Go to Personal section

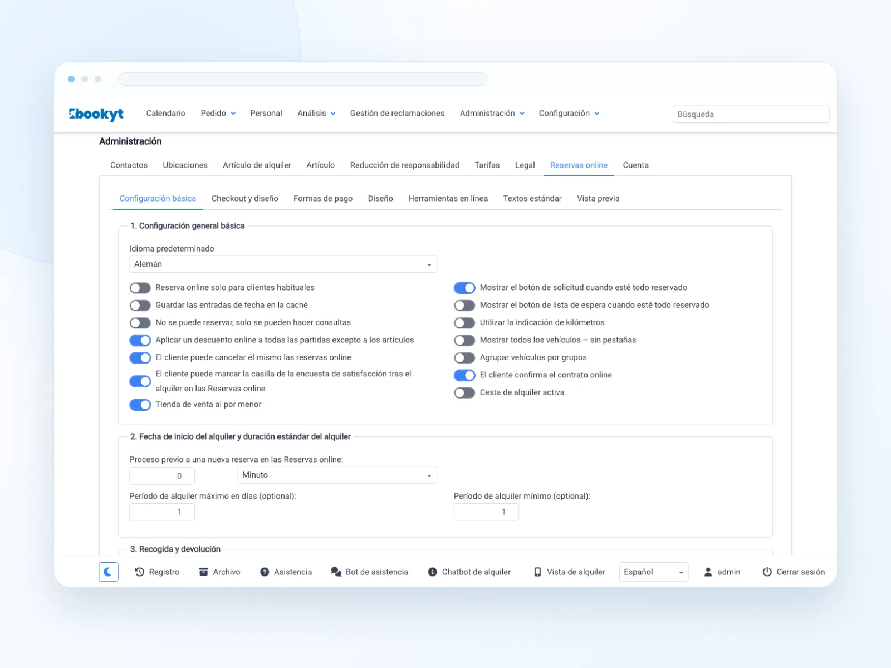click(x=266, y=113)
